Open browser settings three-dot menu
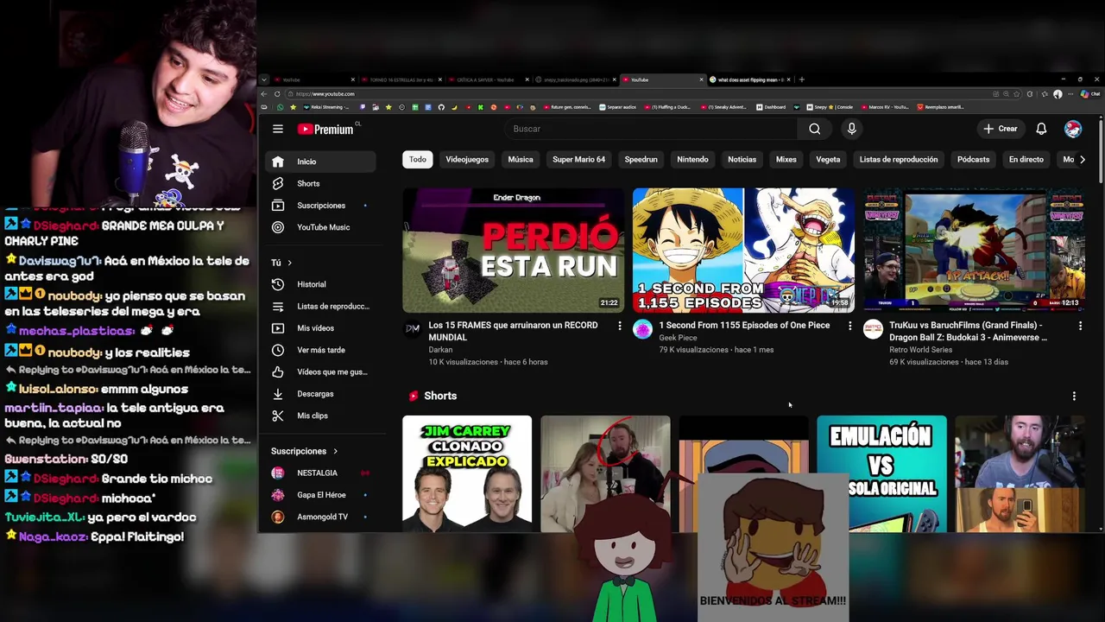 (1070, 93)
